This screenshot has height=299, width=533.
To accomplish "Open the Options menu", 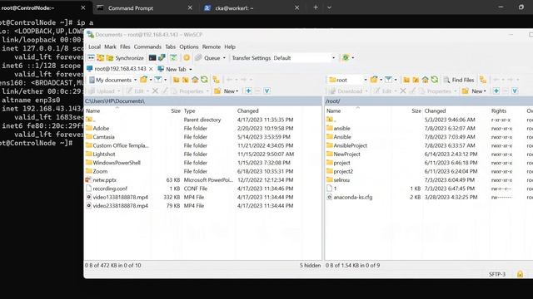I will pyautogui.click(x=189, y=47).
